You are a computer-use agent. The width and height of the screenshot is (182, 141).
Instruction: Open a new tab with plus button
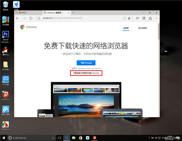pyautogui.click(x=73, y=13)
